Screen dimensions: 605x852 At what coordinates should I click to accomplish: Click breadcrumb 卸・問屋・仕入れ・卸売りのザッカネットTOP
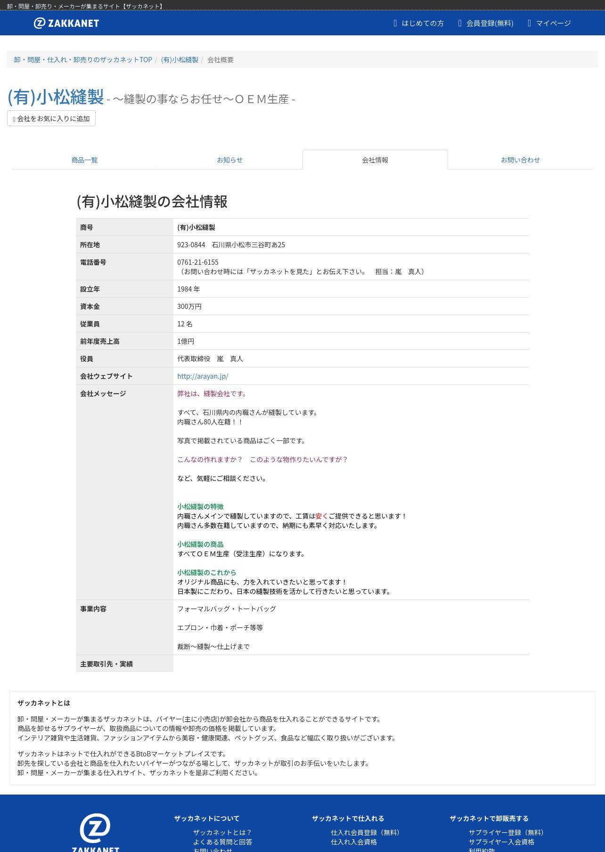click(x=83, y=60)
